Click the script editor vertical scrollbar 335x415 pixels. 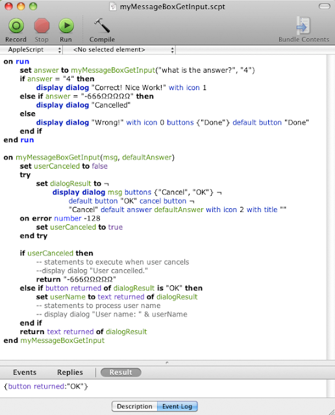pyautogui.click(x=330, y=207)
